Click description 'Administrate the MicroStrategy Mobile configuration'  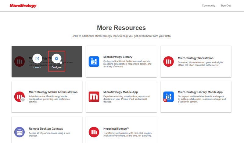tap(49, 99)
